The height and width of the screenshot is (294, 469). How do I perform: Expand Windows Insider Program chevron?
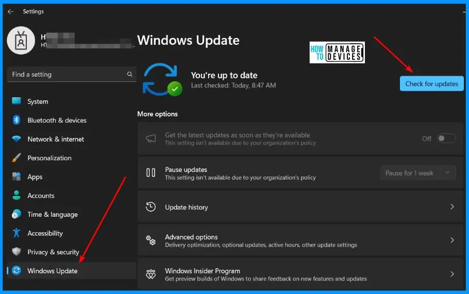tap(452, 274)
